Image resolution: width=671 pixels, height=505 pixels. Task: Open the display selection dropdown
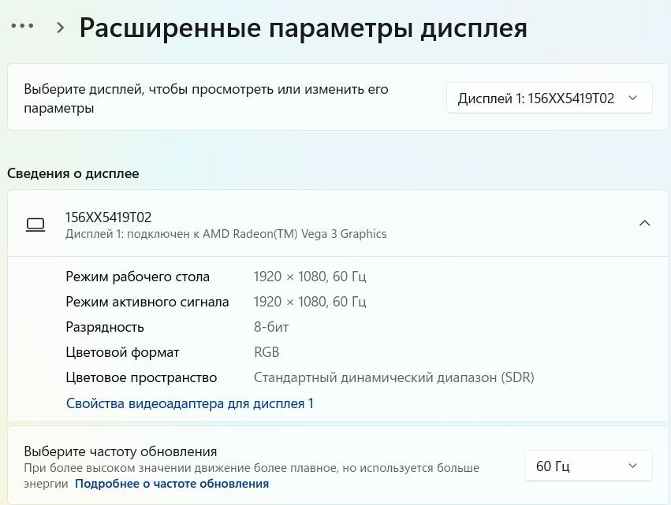click(549, 98)
